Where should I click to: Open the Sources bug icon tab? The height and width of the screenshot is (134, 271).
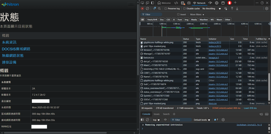pos(189,3)
